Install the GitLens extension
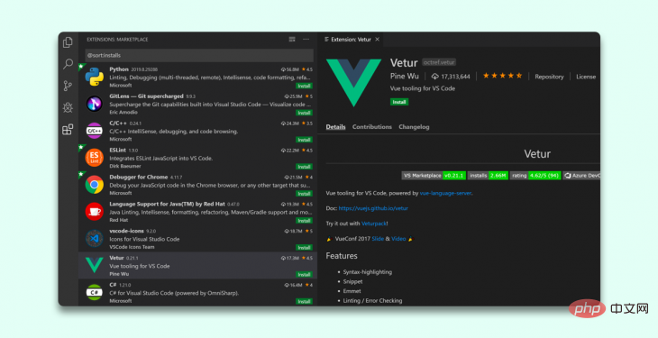The width and height of the screenshot is (658, 338). 304,113
